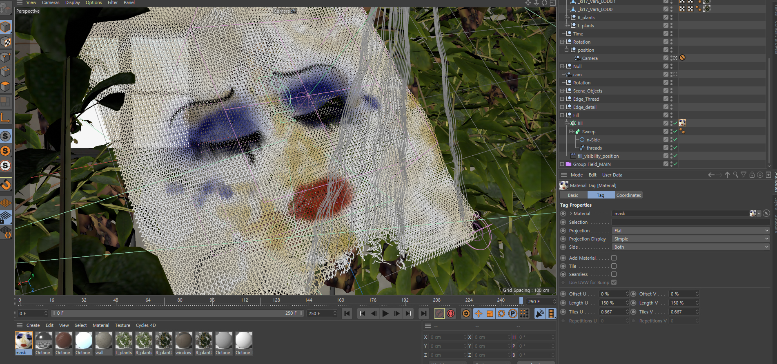Toggle autokeying red circular button
The height and width of the screenshot is (364, 777).
click(x=451, y=313)
